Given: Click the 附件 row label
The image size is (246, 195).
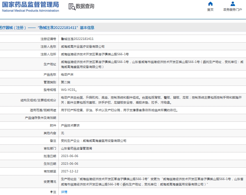Looking at the screenshot, I should [x=53, y=125].
